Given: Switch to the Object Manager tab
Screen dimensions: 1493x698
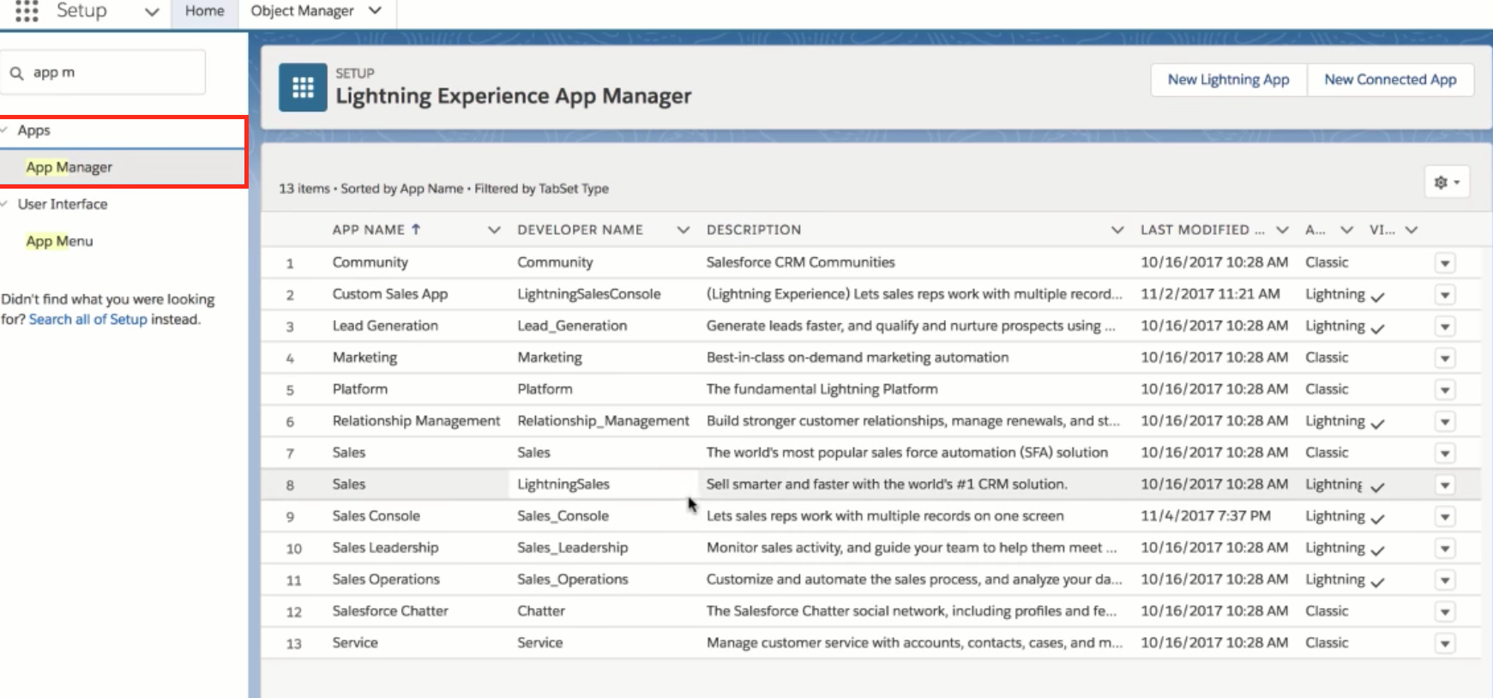Looking at the screenshot, I should (302, 11).
